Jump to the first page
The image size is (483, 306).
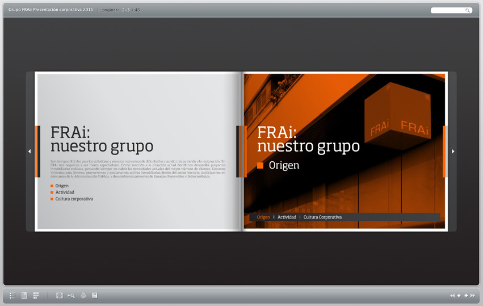452,296
